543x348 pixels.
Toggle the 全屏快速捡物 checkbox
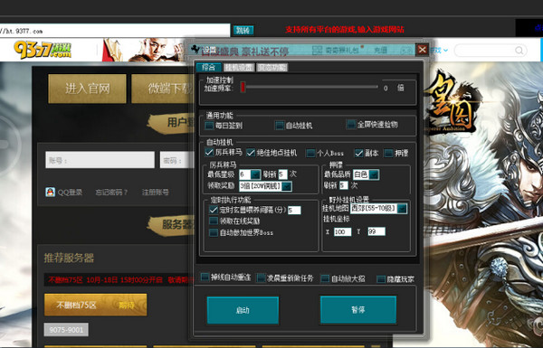351,124
